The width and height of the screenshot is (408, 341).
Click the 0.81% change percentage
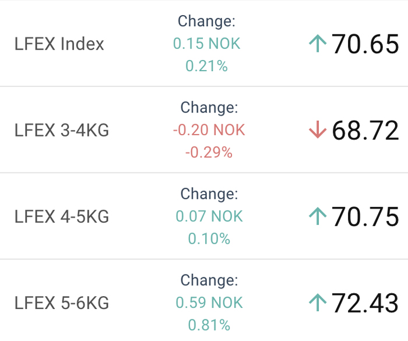pyautogui.click(x=209, y=325)
